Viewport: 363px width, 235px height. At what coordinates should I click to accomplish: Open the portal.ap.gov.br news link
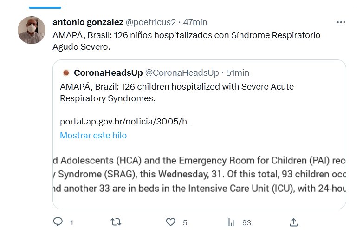[127, 122]
